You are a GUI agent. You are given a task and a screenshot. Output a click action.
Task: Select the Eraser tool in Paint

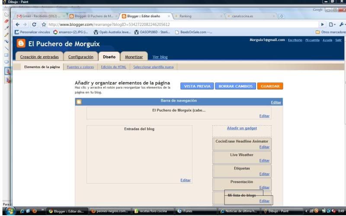click(x=6, y=21)
